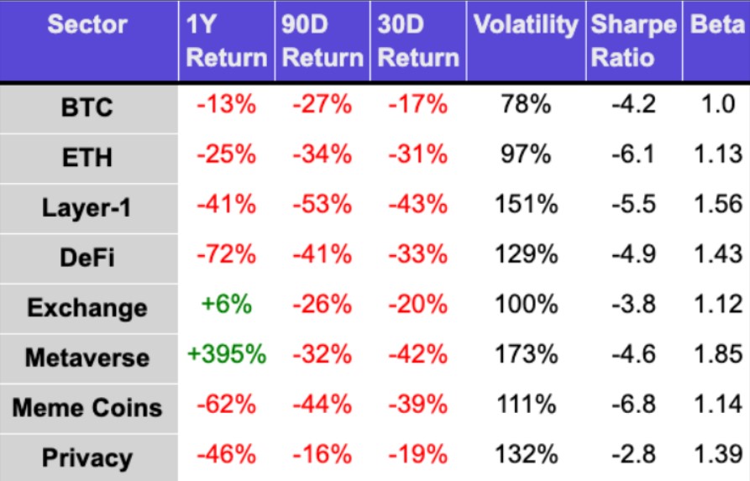Click the Metaverse sector row label

tap(87, 358)
